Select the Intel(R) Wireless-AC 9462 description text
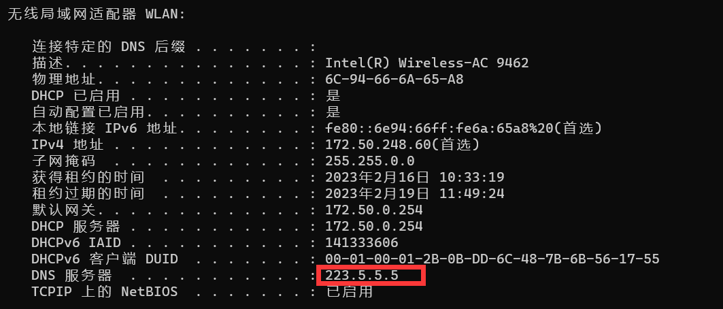Screen dimensions: 723x309 point(427,63)
